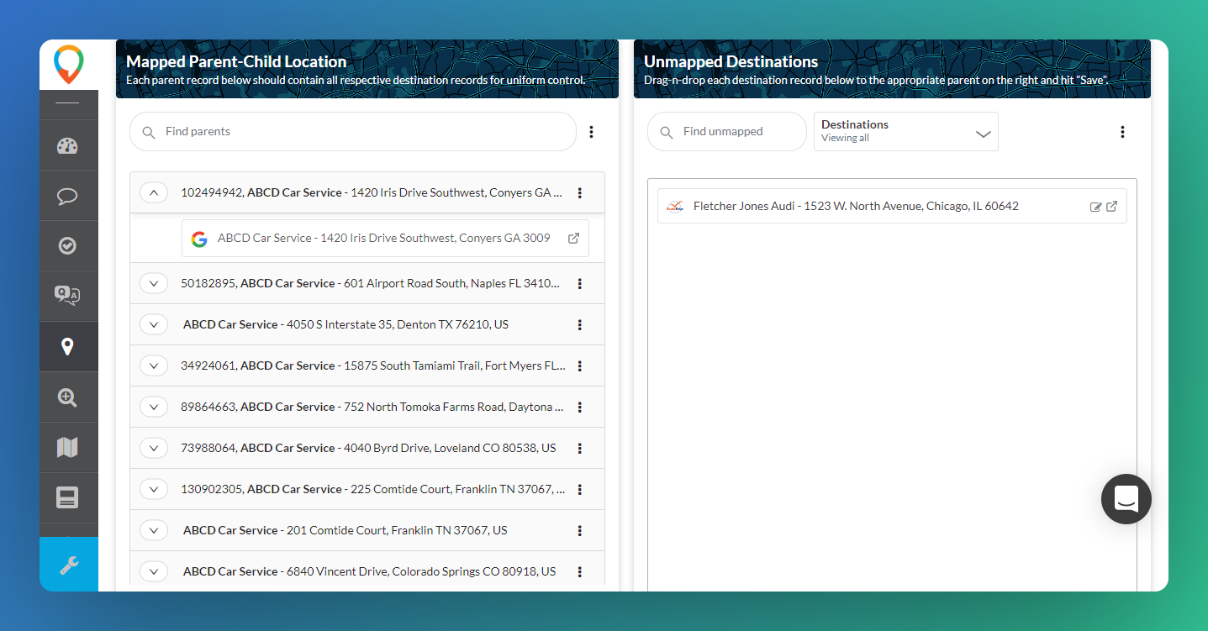Open external link for Fletcher Jones Audi
This screenshot has width=1208, height=631.
[x=1111, y=207]
